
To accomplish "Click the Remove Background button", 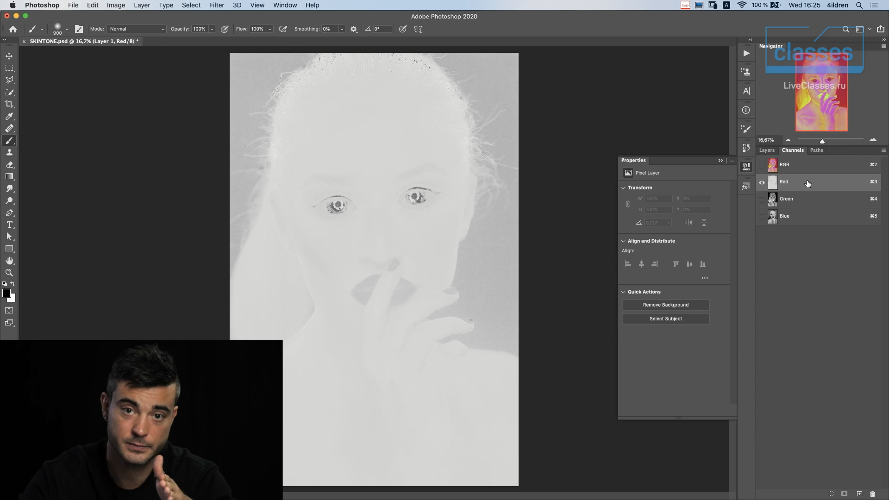I will click(665, 305).
